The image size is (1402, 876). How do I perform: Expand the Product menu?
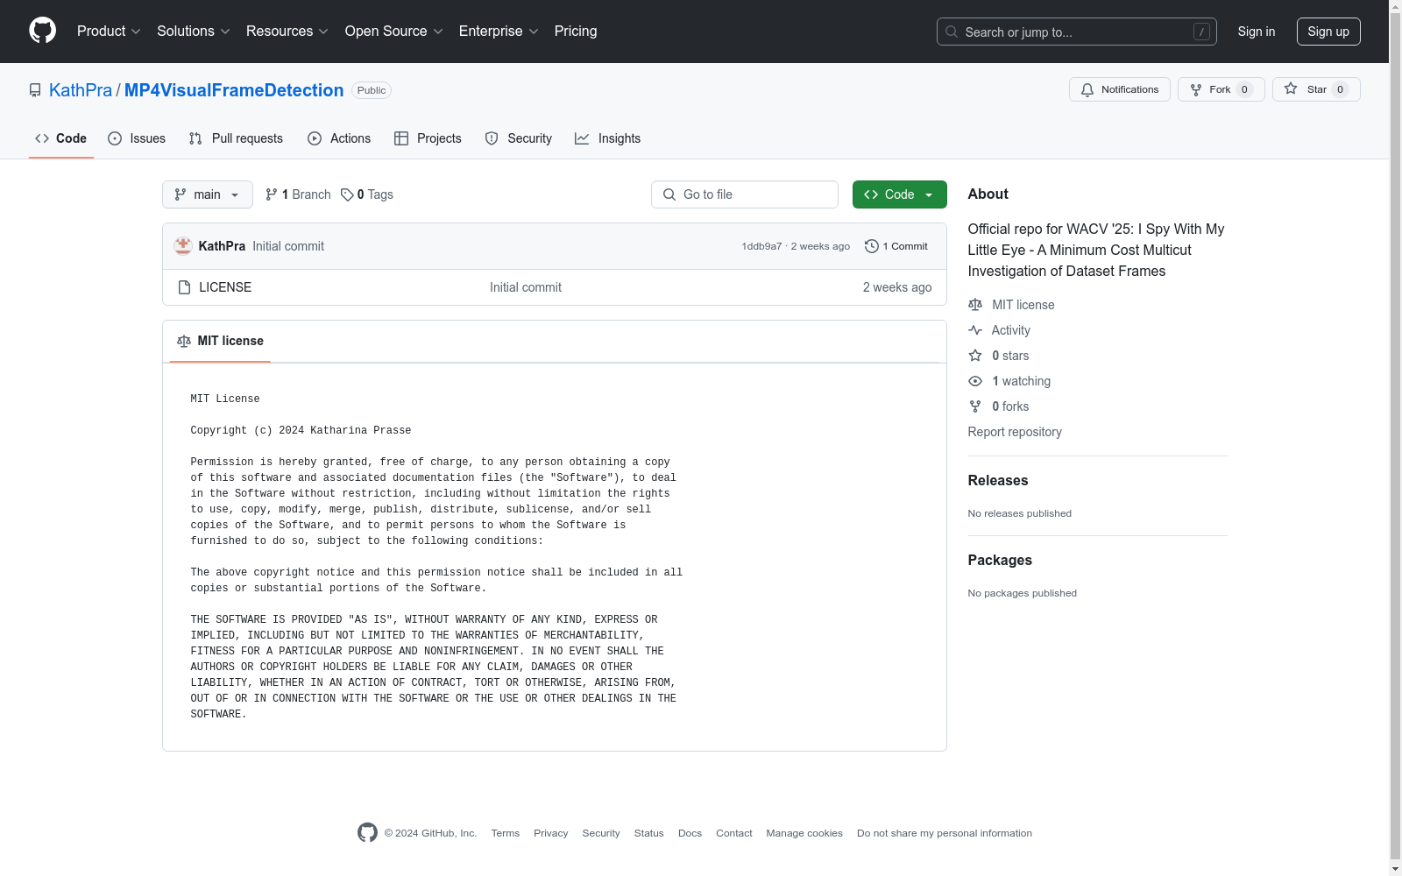coord(109,31)
